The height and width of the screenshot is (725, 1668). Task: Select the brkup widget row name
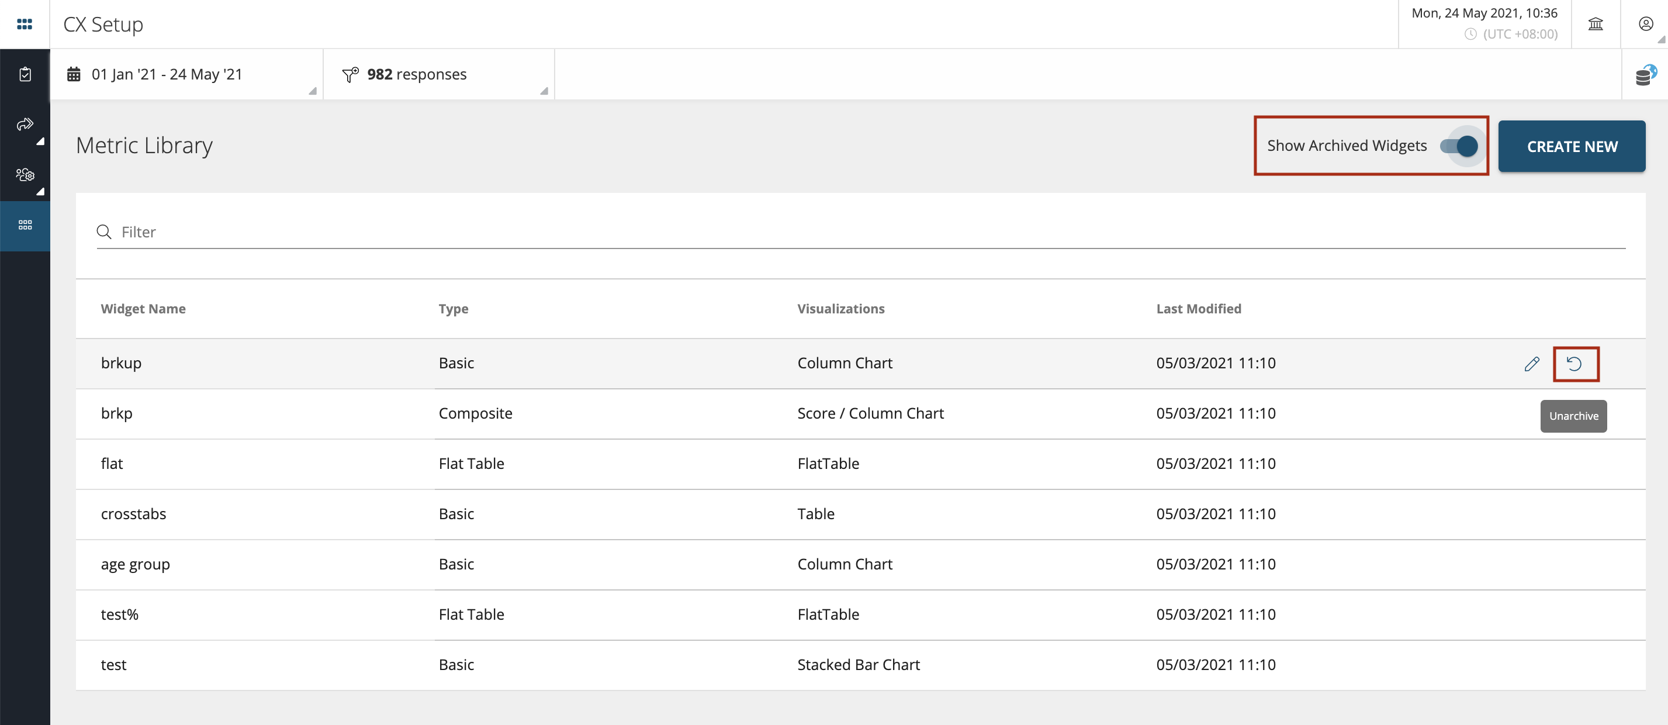tap(121, 363)
